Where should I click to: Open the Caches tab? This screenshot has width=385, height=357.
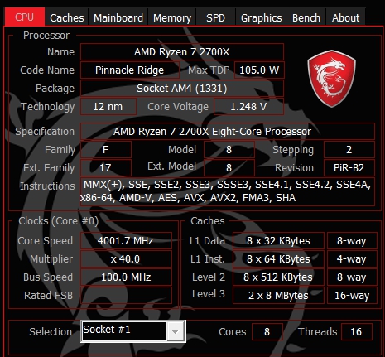[x=67, y=17]
